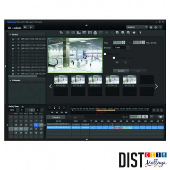Click the play triangle playback button
Image resolution: width=170 pixels, height=170 pixels.
[59, 108]
